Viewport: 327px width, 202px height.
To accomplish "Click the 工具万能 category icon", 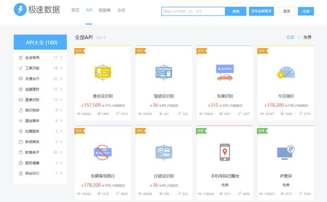I will pyautogui.click(x=21, y=68).
